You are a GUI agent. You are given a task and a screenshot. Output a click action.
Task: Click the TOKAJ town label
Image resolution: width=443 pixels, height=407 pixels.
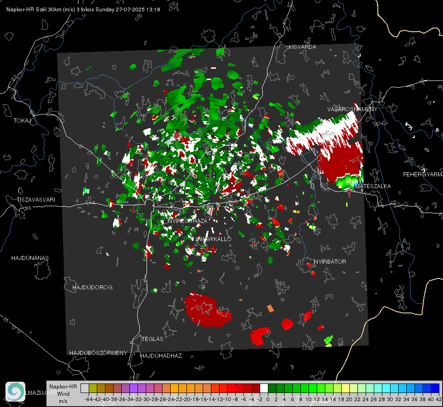[22, 121]
